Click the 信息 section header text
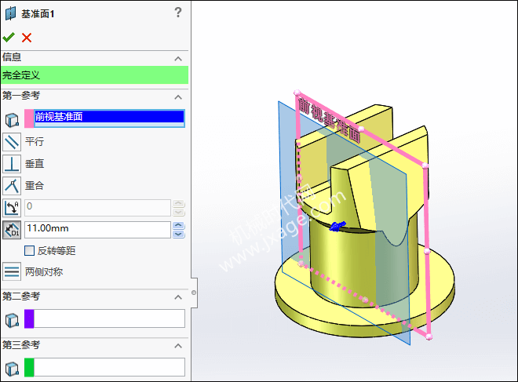The image size is (518, 382). point(12,57)
